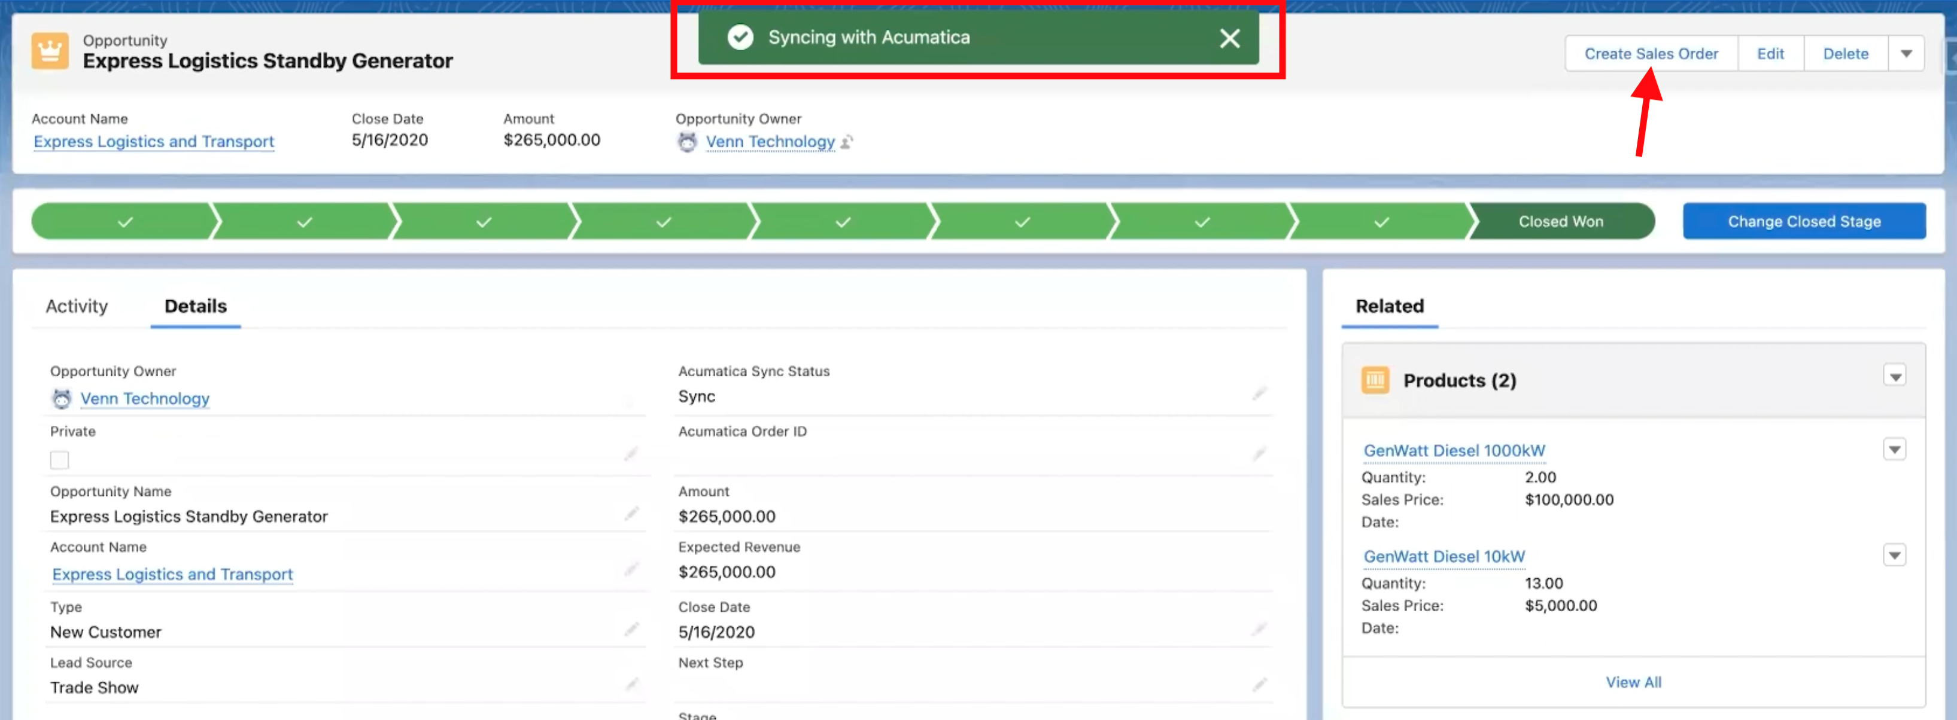Edit the Acumatica Sync Status pencil icon
1957x720 pixels.
(1259, 393)
